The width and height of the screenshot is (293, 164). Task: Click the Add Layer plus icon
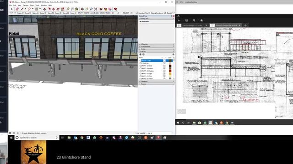pyautogui.click(x=141, y=54)
